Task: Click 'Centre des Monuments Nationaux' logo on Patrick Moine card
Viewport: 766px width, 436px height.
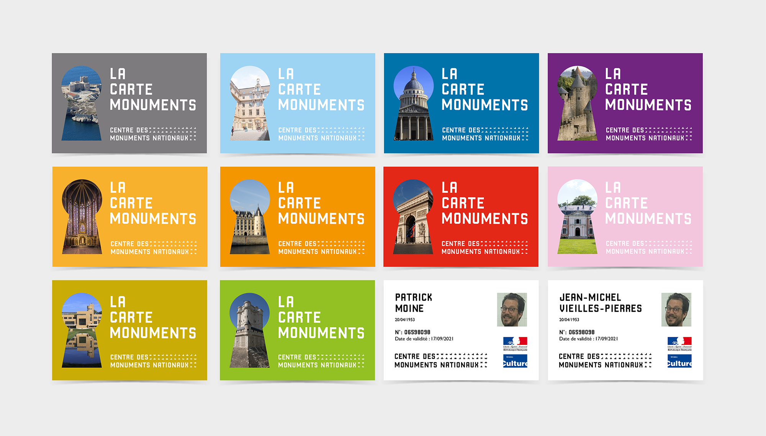Action: click(441, 361)
